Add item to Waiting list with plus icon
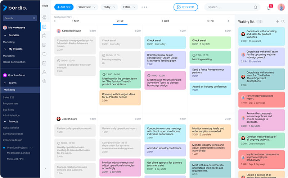This screenshot has height=178, width=288. click(x=277, y=22)
